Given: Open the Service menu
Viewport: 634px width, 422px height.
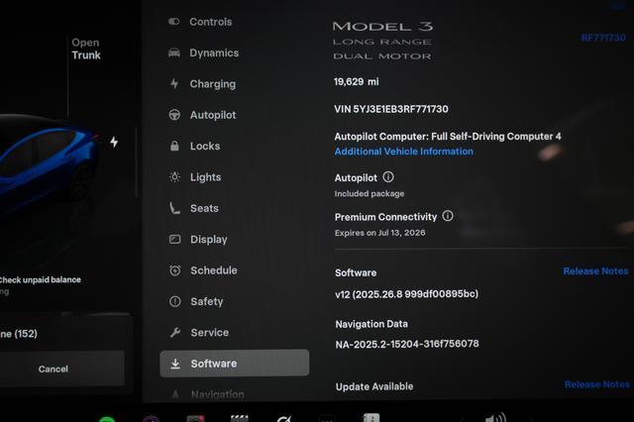Looking at the screenshot, I should [x=199, y=333].
